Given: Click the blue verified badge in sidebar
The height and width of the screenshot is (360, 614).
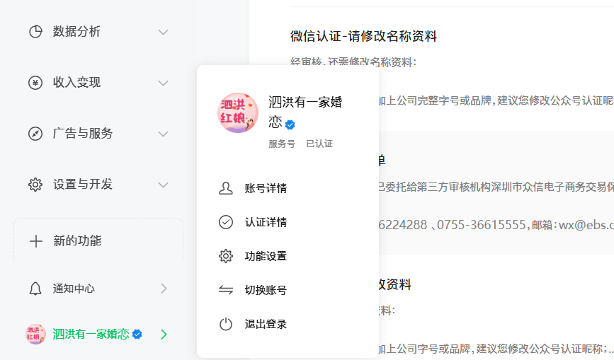Looking at the screenshot, I should [137, 335].
